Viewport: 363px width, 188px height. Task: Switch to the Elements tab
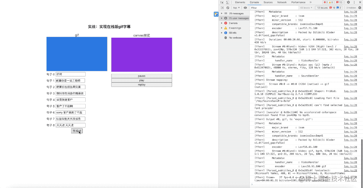(x=240, y=2)
